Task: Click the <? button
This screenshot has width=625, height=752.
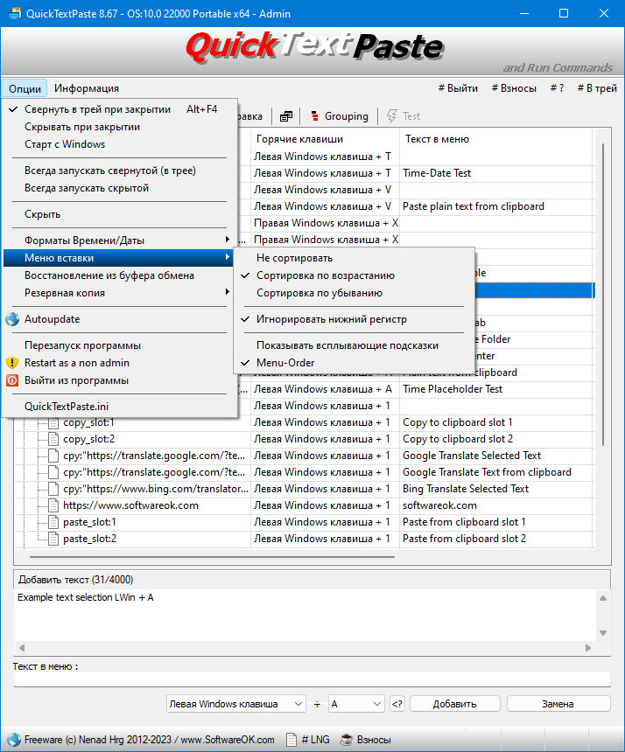Action: point(397,704)
